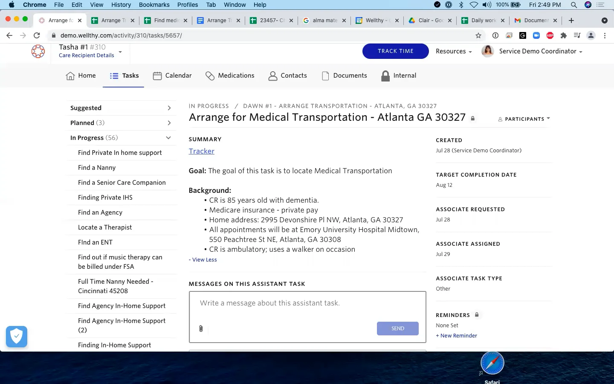Viewport: 614px width, 384px height.
Task: Go to the Calendar page
Action: tap(172, 76)
